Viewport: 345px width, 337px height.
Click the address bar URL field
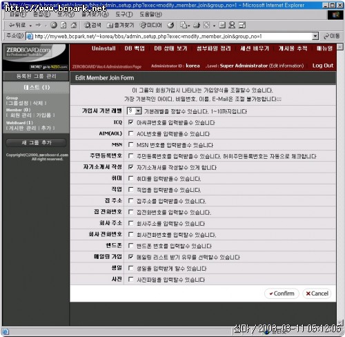coord(172,37)
